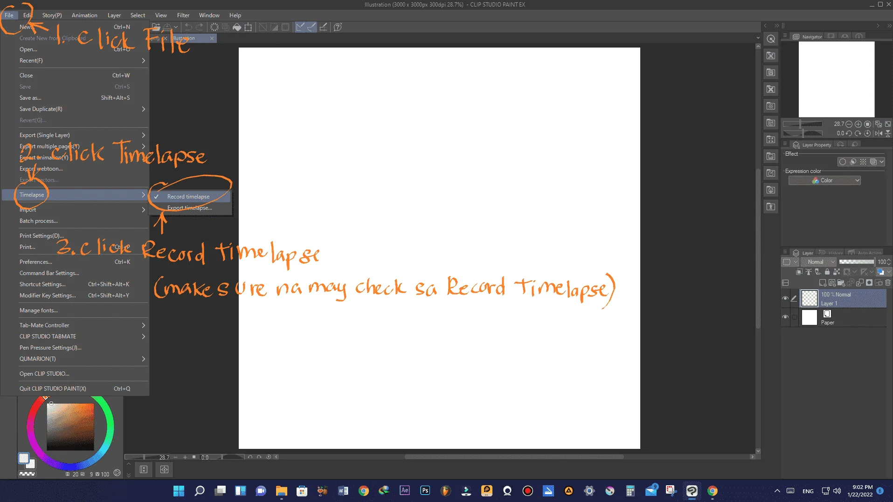Image resolution: width=893 pixels, height=502 pixels.
Task: Create a layer mask in Layer panel
Action: click(869, 283)
